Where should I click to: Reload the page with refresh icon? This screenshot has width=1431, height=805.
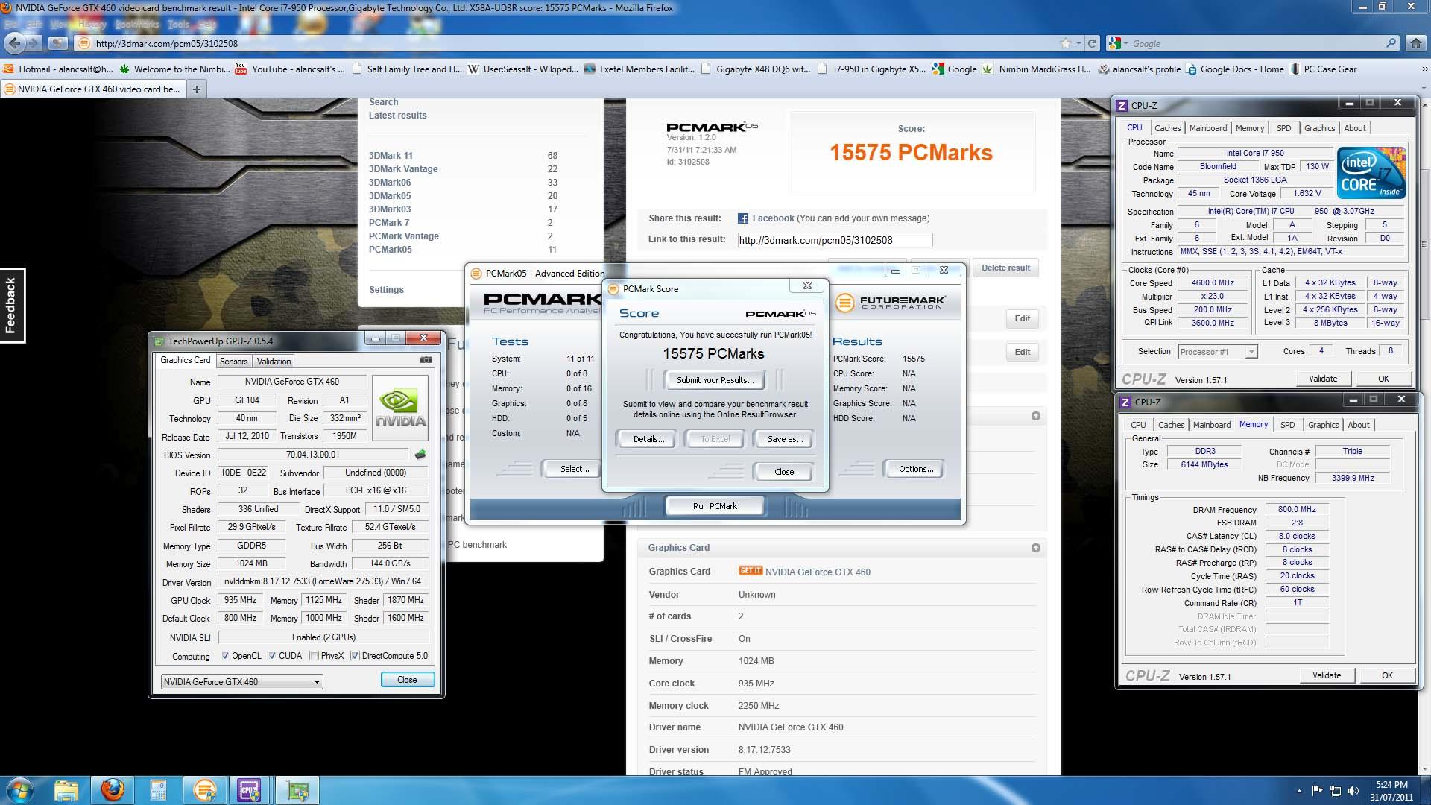(1092, 43)
